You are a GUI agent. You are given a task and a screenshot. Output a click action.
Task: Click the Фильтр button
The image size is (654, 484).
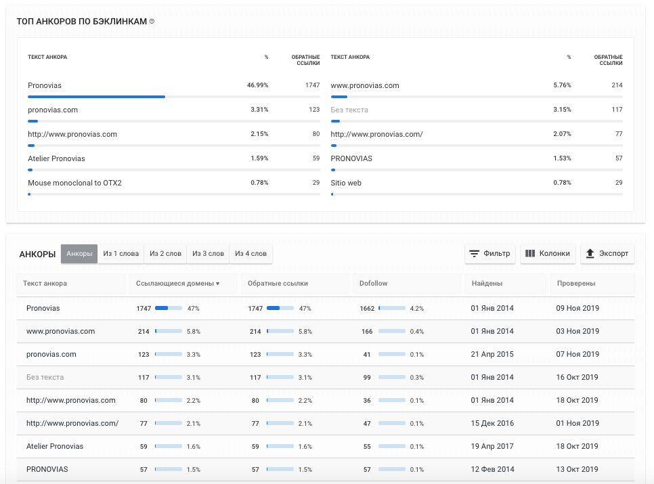[490, 253]
